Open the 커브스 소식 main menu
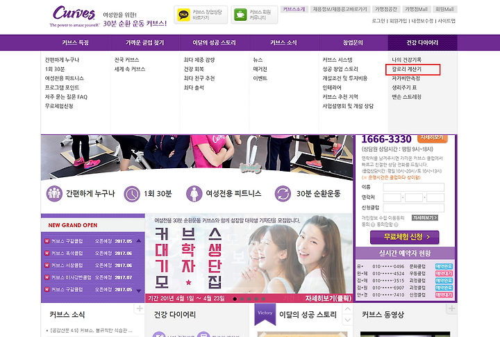The height and width of the screenshot is (337, 500). pos(283,43)
